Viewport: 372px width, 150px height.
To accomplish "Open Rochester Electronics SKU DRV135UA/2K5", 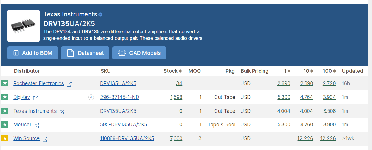I will 118,83.
